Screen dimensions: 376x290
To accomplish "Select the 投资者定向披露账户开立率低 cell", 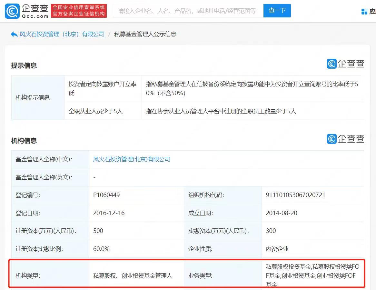I will pos(103,88).
